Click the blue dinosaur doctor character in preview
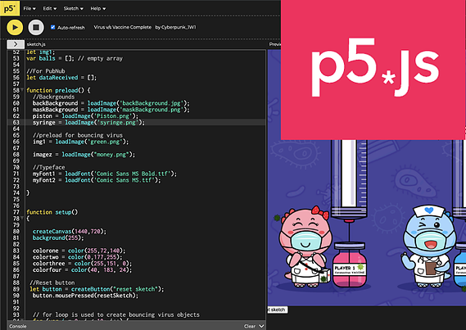Screen dimensions: 466x330 tap(429, 246)
